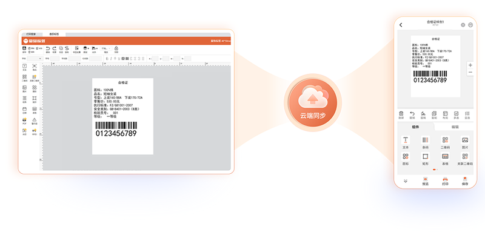Add a 图标 icon component on phone
The width and height of the screenshot is (485, 238).
406,159
